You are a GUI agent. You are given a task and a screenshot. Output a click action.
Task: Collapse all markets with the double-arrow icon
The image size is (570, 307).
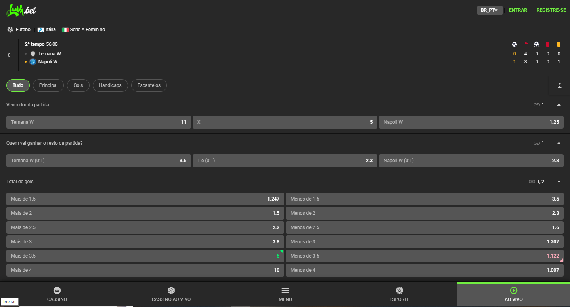pyautogui.click(x=560, y=85)
